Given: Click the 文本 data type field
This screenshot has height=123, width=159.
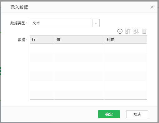Looking at the screenshot, I should coord(61,23).
